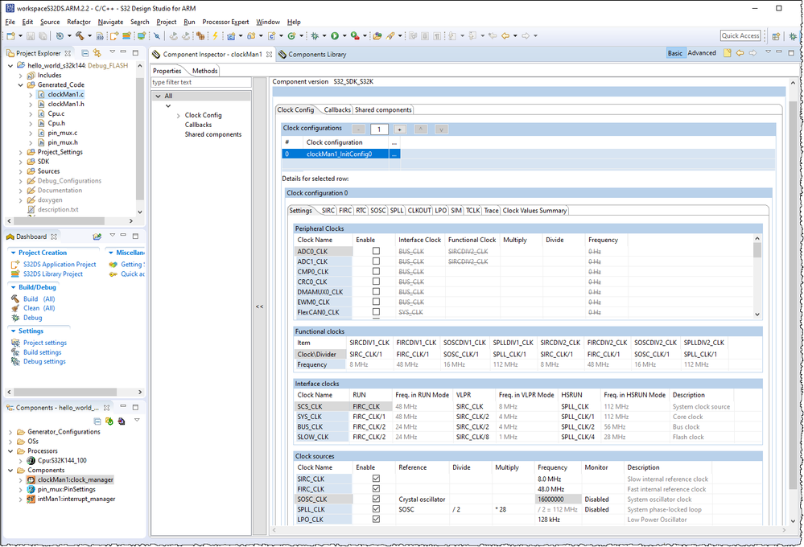Collapse the Generated_Code folder

click(20, 85)
